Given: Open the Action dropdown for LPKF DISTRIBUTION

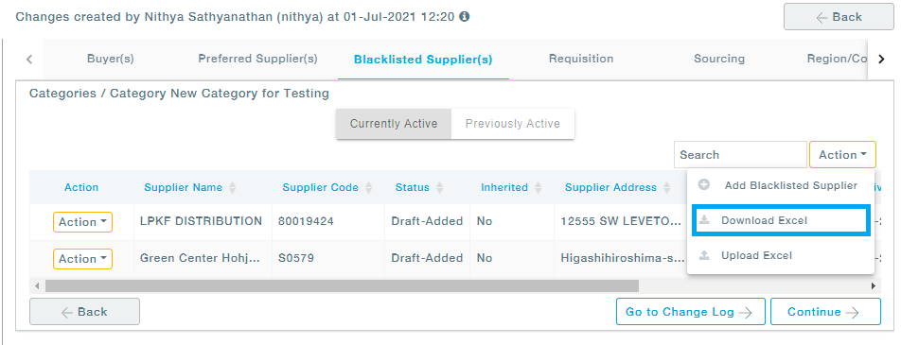Looking at the screenshot, I should 82,222.
